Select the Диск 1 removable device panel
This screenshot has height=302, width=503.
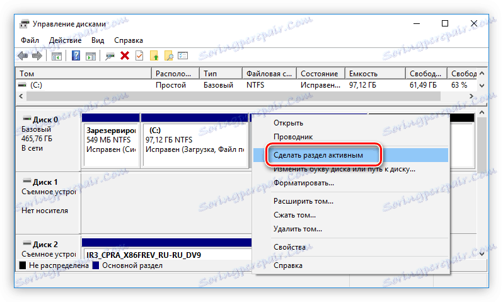pos(48,203)
